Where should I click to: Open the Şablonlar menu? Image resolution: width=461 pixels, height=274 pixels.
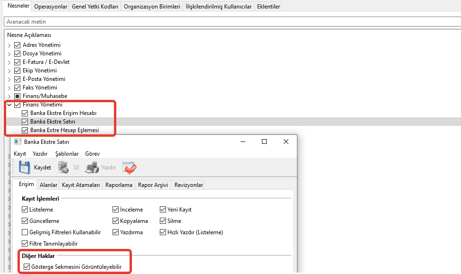[x=67, y=154]
